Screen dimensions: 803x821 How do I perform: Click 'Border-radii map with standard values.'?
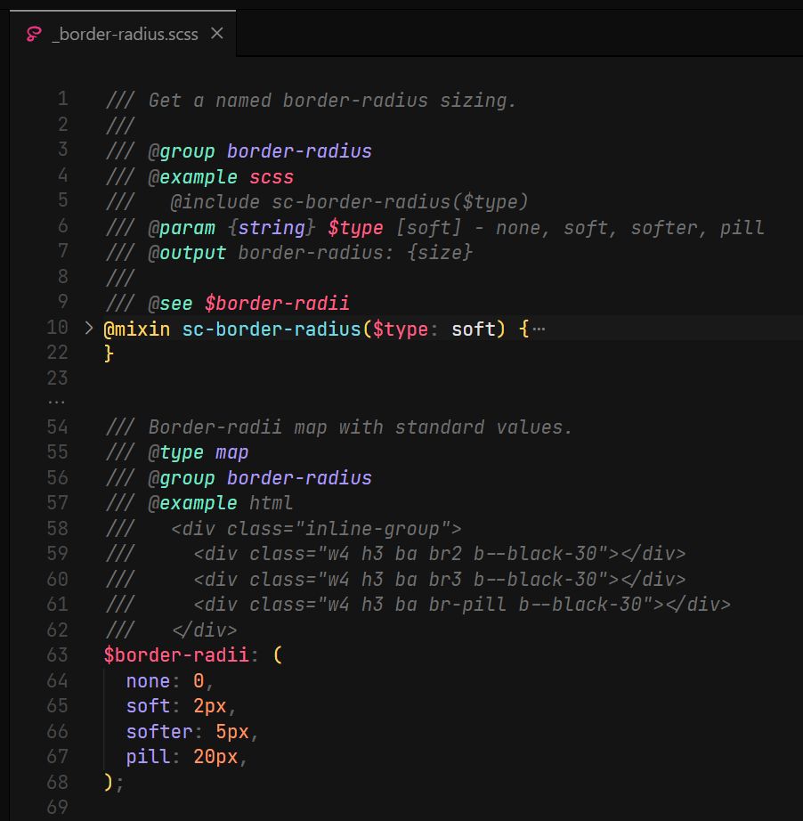pyautogui.click(x=361, y=427)
